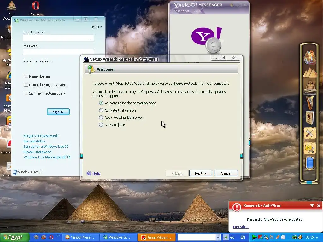Open the Egypt start menu
This screenshot has width=323, height=242.
tap(15, 237)
